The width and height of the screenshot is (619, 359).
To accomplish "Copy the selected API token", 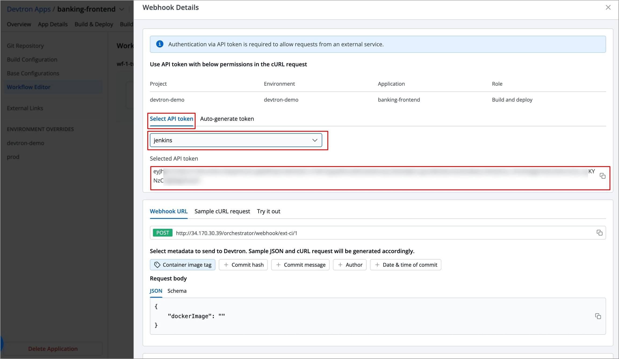I will pyautogui.click(x=603, y=176).
